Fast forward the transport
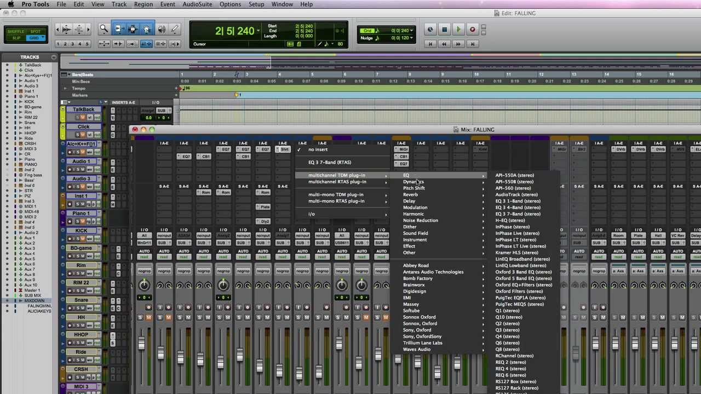This screenshot has height=394, width=701. coord(458,44)
